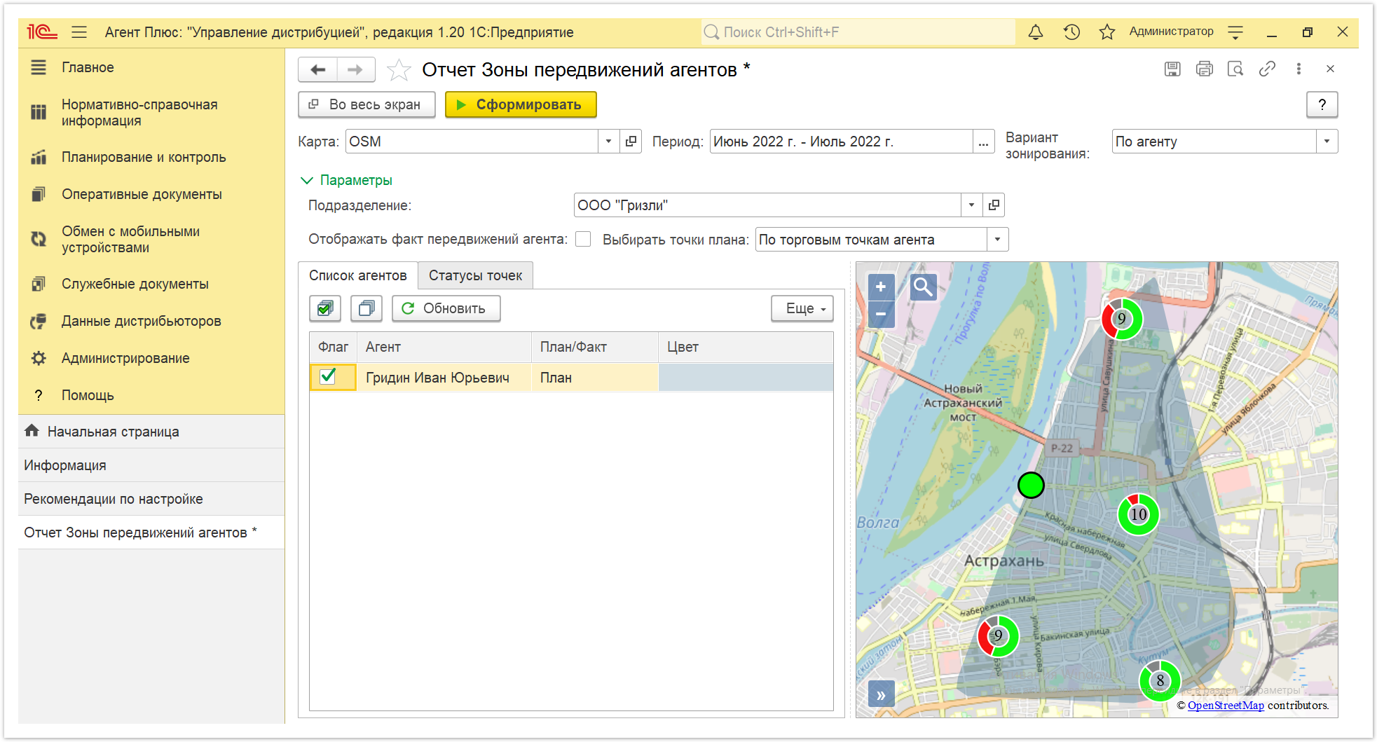Open Обмен с мобильными устройствами section

tap(130, 239)
